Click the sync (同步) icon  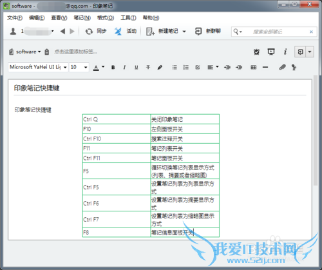point(89,32)
